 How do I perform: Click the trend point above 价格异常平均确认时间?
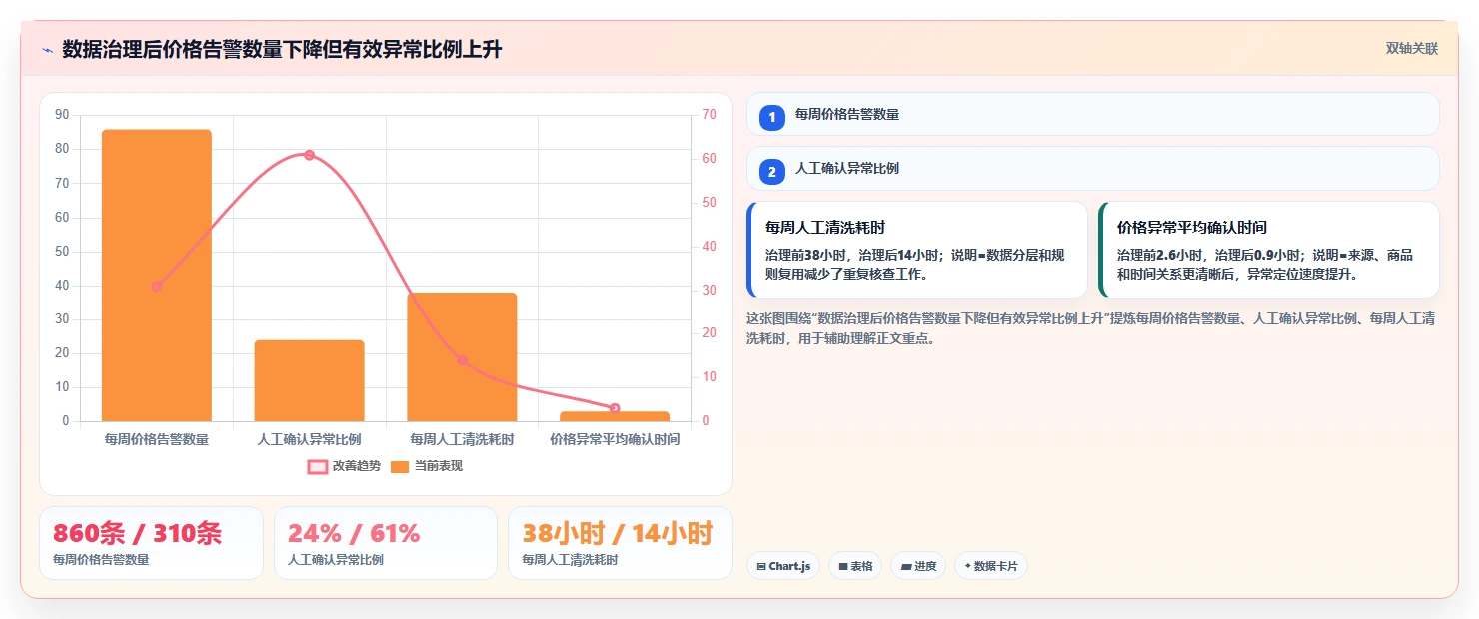(x=614, y=408)
